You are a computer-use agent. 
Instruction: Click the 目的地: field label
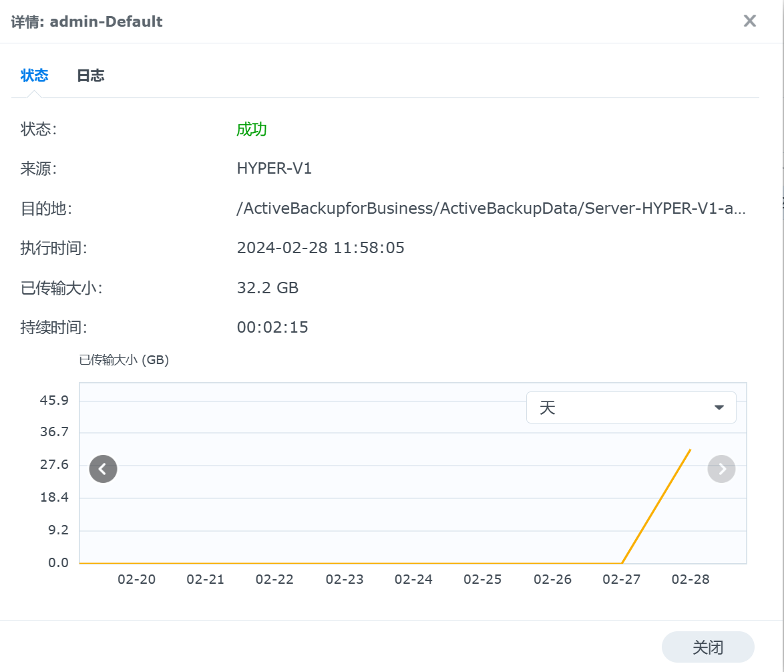click(46, 208)
